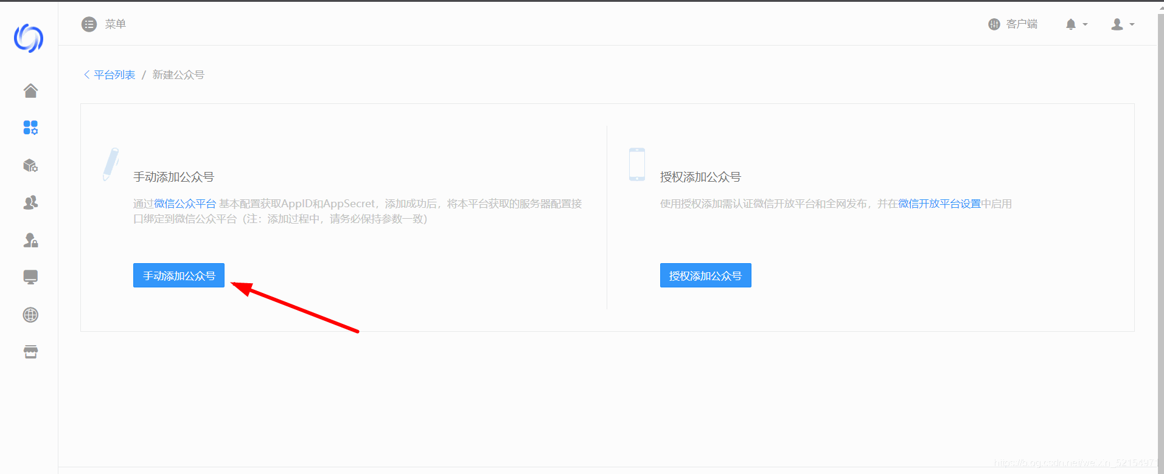The image size is (1164, 474).
Task: Follow the 微信开放平台设置 link
Action: 939,204
